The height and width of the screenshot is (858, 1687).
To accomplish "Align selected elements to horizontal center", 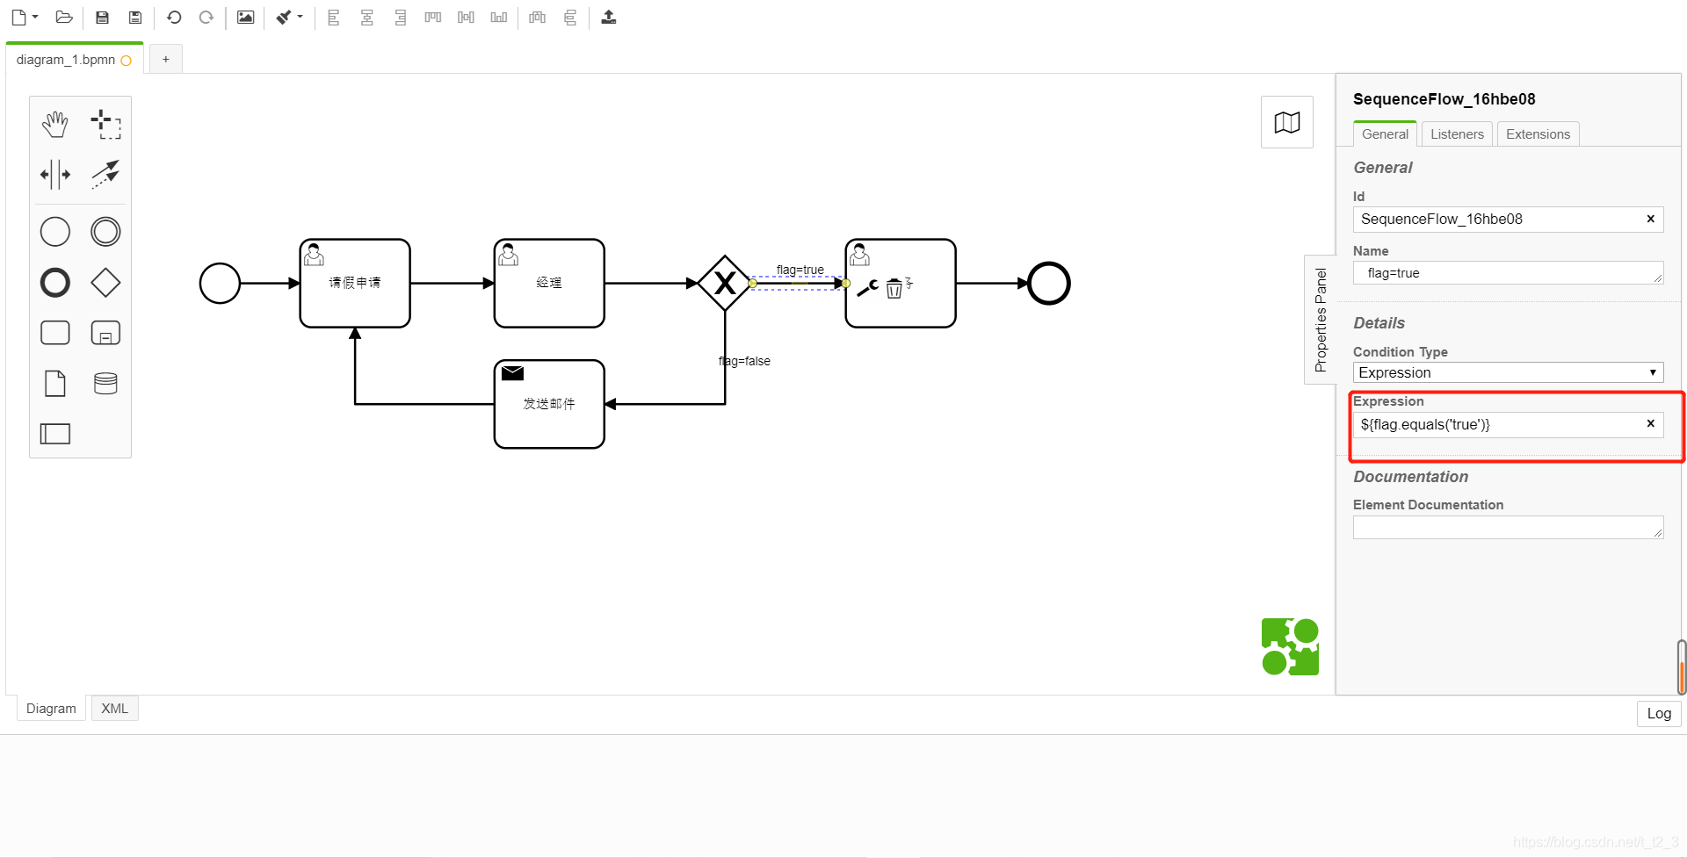I will tap(367, 18).
